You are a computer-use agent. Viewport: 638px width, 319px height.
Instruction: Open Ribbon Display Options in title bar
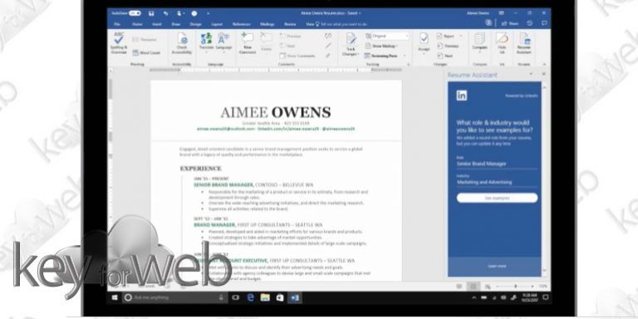click(x=502, y=13)
